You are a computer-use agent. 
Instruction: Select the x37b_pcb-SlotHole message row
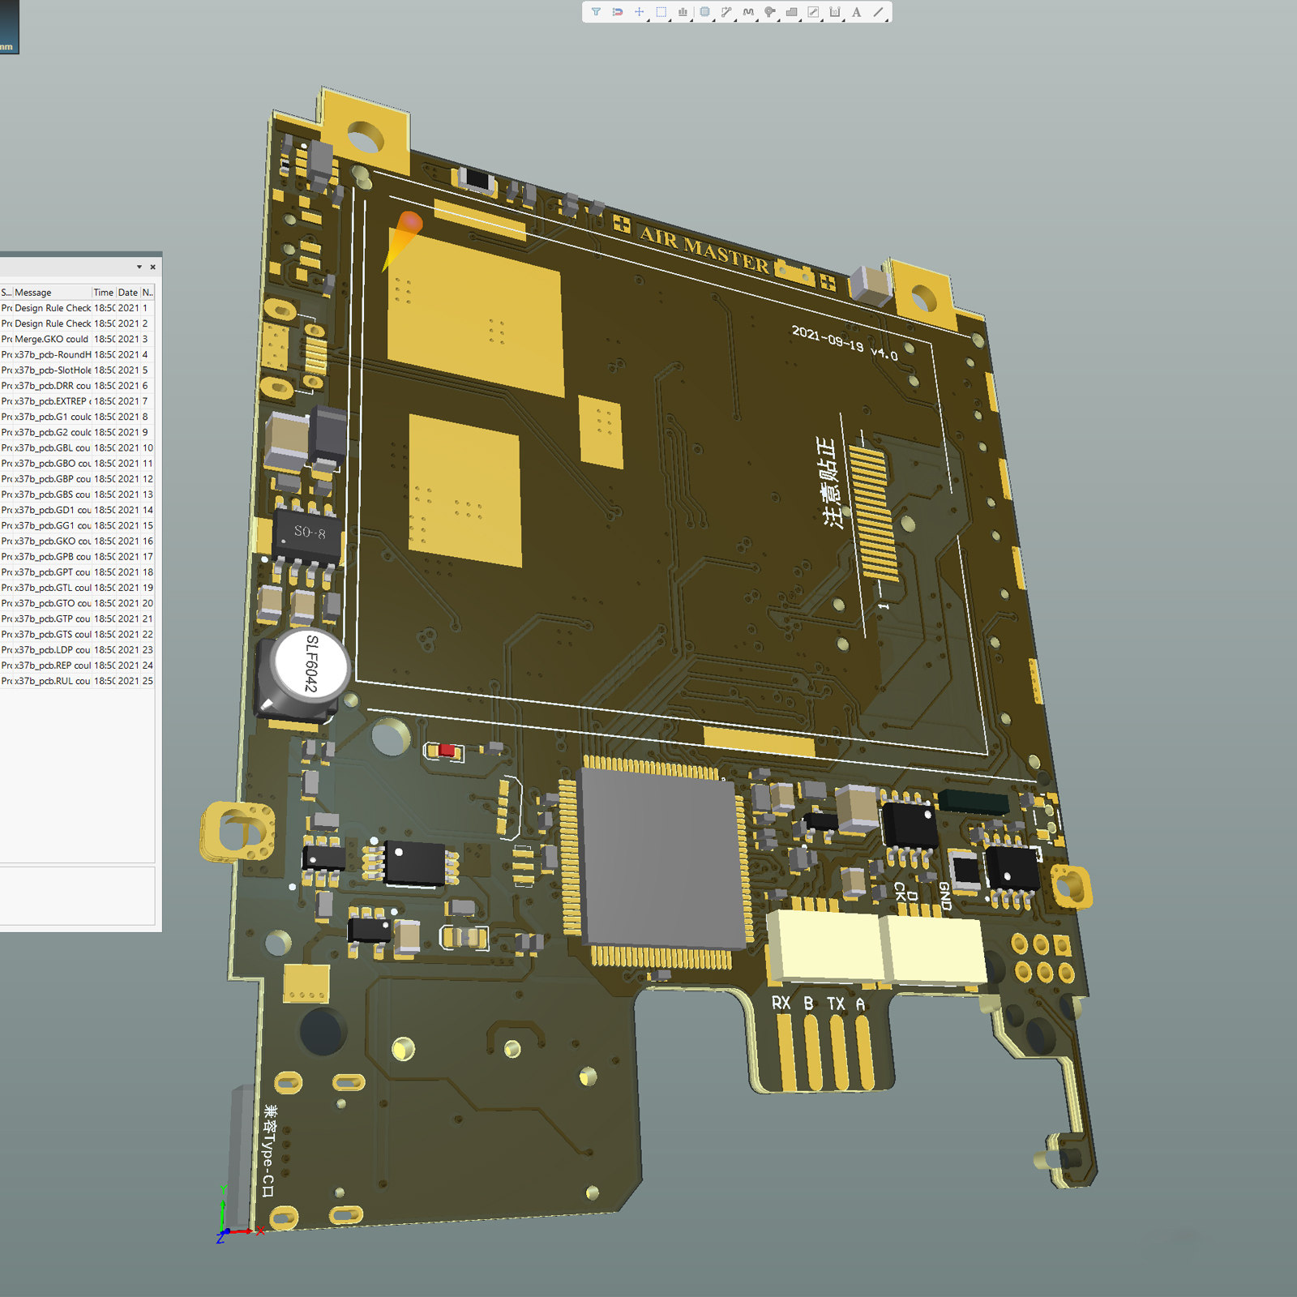coord(77,370)
